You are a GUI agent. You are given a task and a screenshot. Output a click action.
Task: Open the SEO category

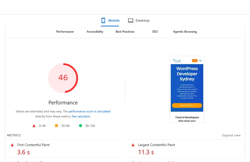pyautogui.click(x=155, y=32)
